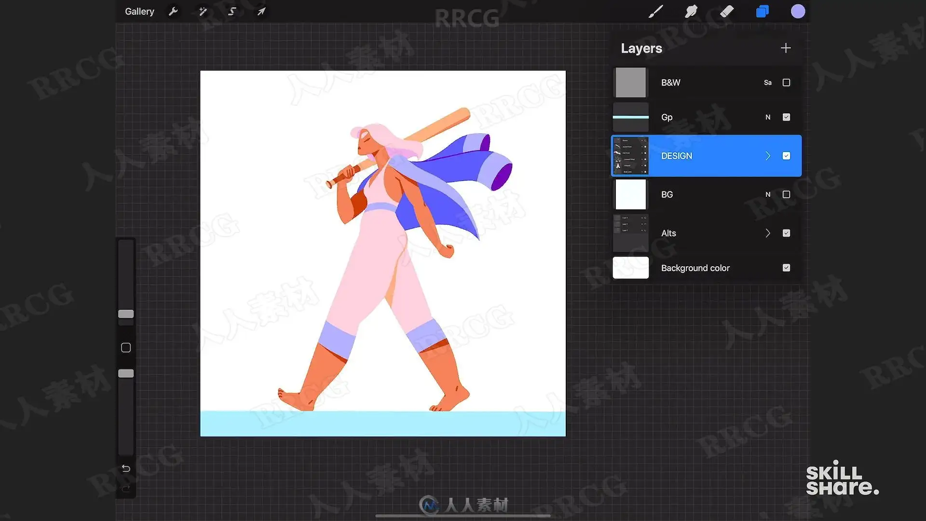926x521 pixels.
Task: Open the Adjustments magic wand menu
Action: (203, 11)
